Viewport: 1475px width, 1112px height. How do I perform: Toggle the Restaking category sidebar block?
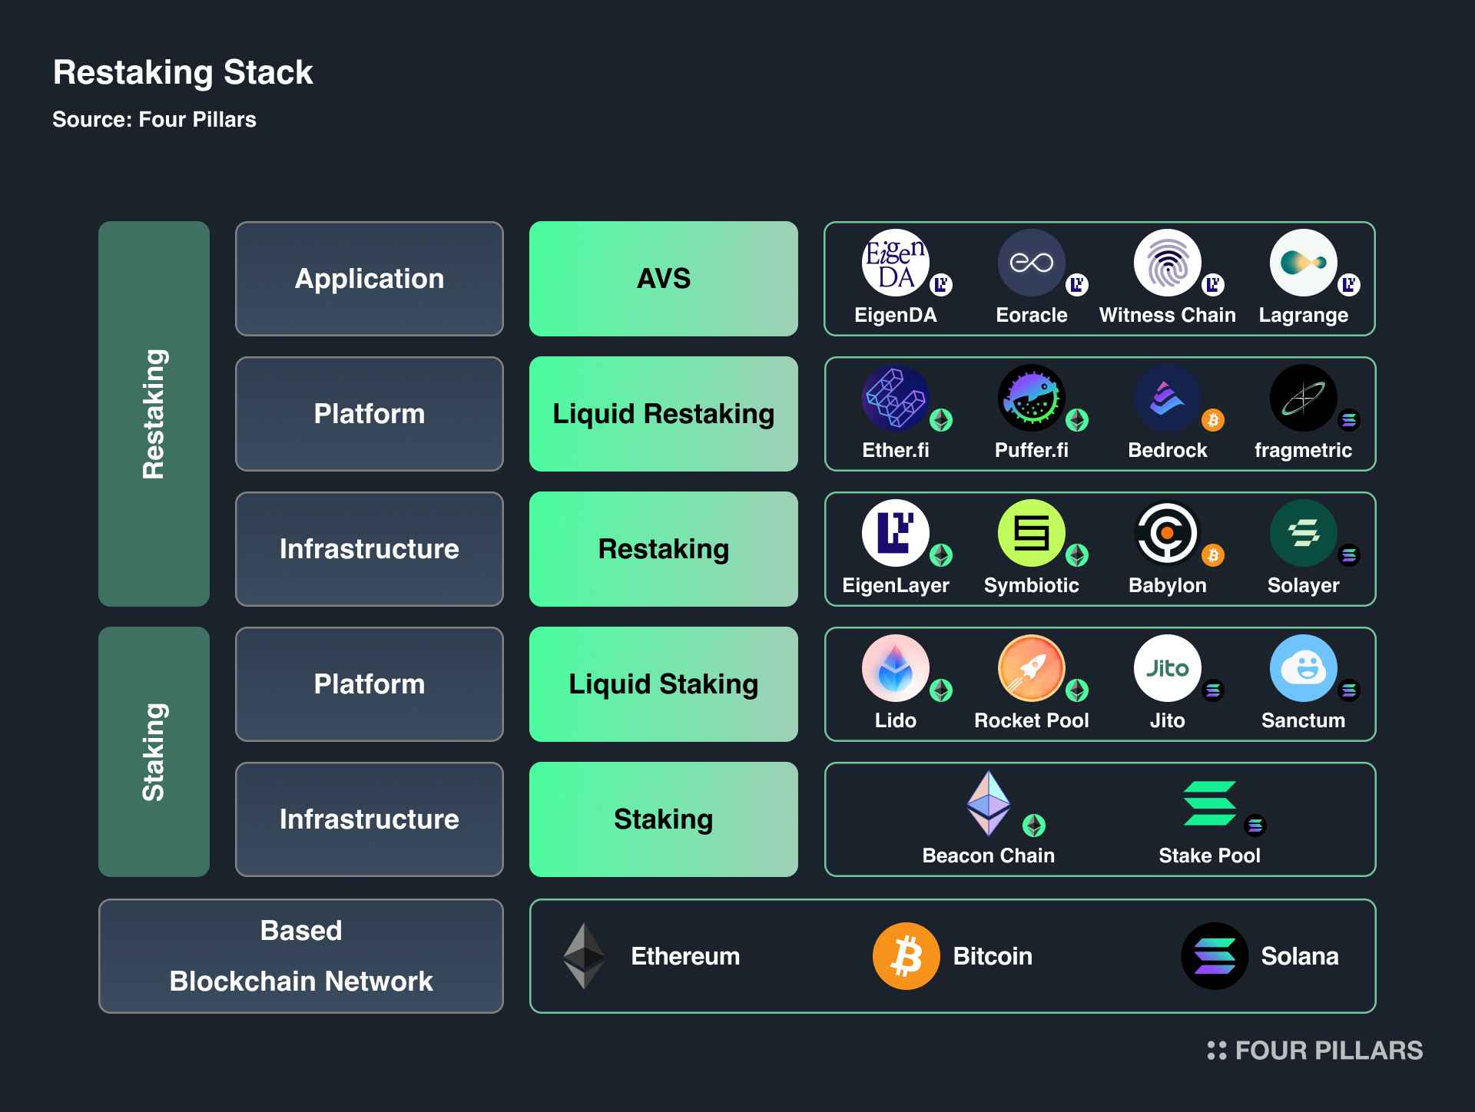(x=153, y=412)
